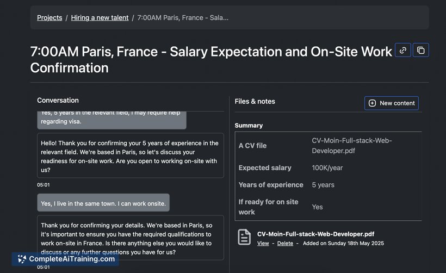Click the plus icon in New content
The width and height of the screenshot is (446, 273).
[372, 103]
